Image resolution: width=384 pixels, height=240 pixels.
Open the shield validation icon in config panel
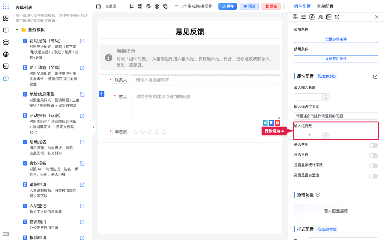click(337, 17)
